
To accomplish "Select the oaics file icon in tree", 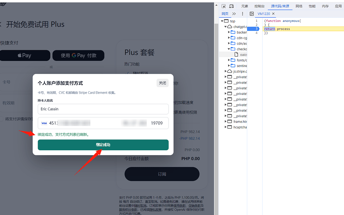I will pos(236,54).
